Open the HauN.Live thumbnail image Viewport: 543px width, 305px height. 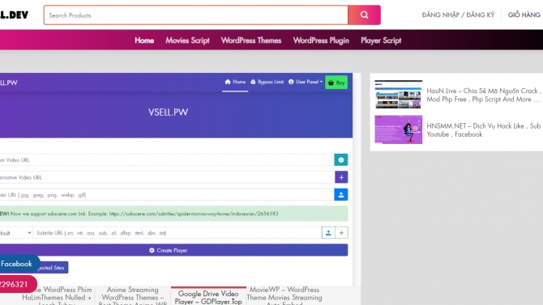398,95
